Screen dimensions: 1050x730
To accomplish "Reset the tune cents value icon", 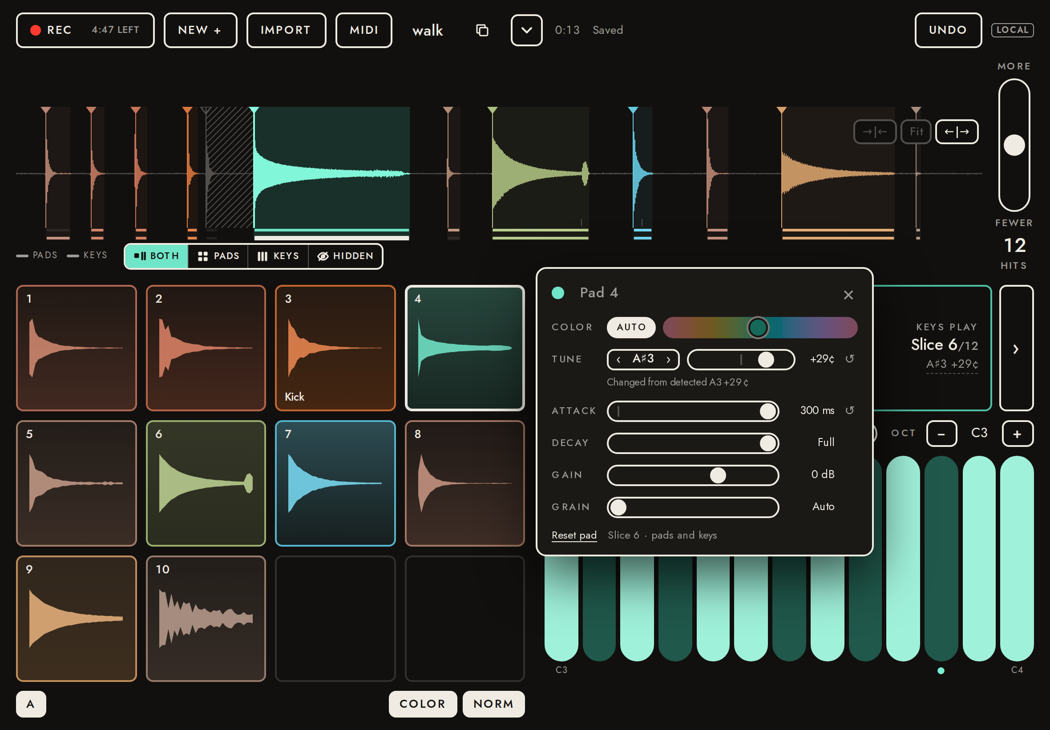I will point(849,359).
